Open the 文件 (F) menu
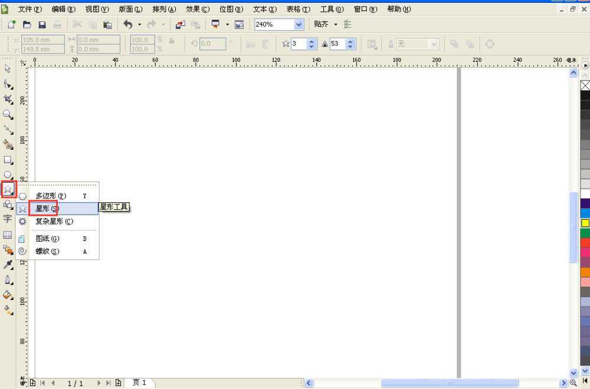Screen dimensions: 590x389 point(29,9)
